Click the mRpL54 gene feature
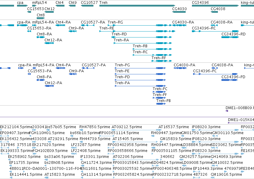The height and width of the screenshot is (179, 254). coord(34,6)
